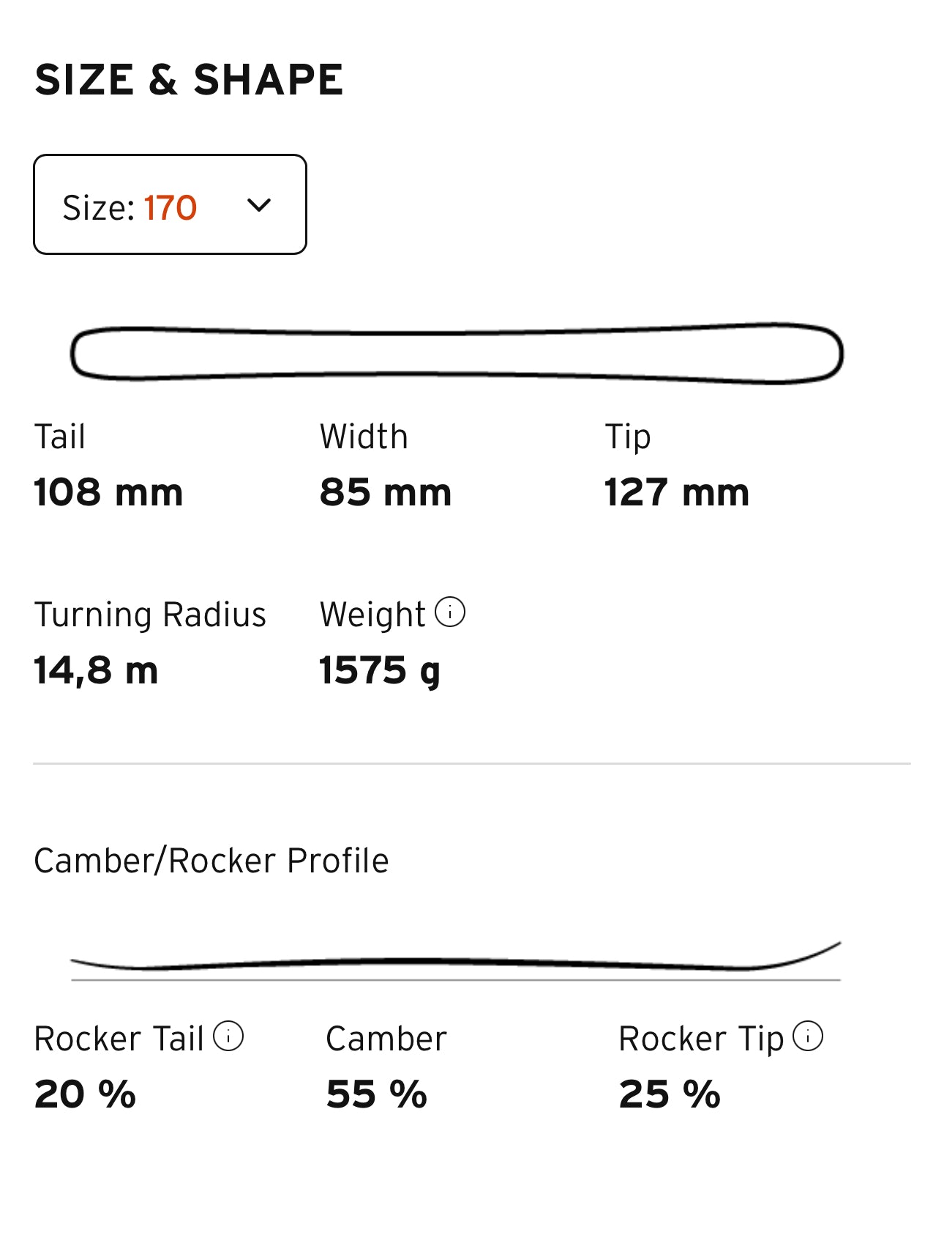
Task: Select the 127 mm tip value
Action: coord(676,492)
